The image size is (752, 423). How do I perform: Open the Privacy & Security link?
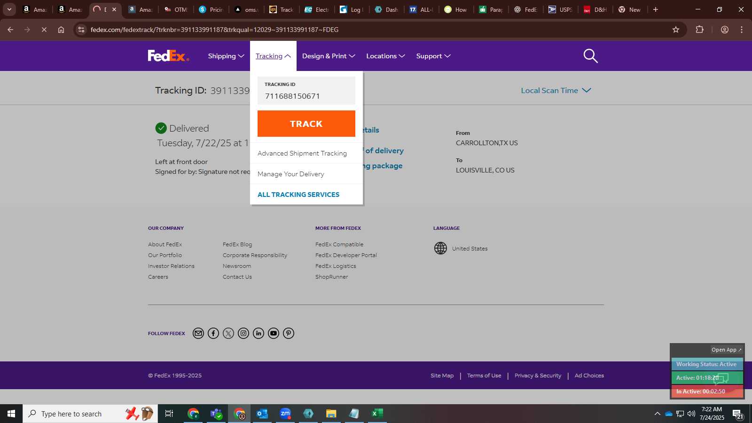[538, 376]
